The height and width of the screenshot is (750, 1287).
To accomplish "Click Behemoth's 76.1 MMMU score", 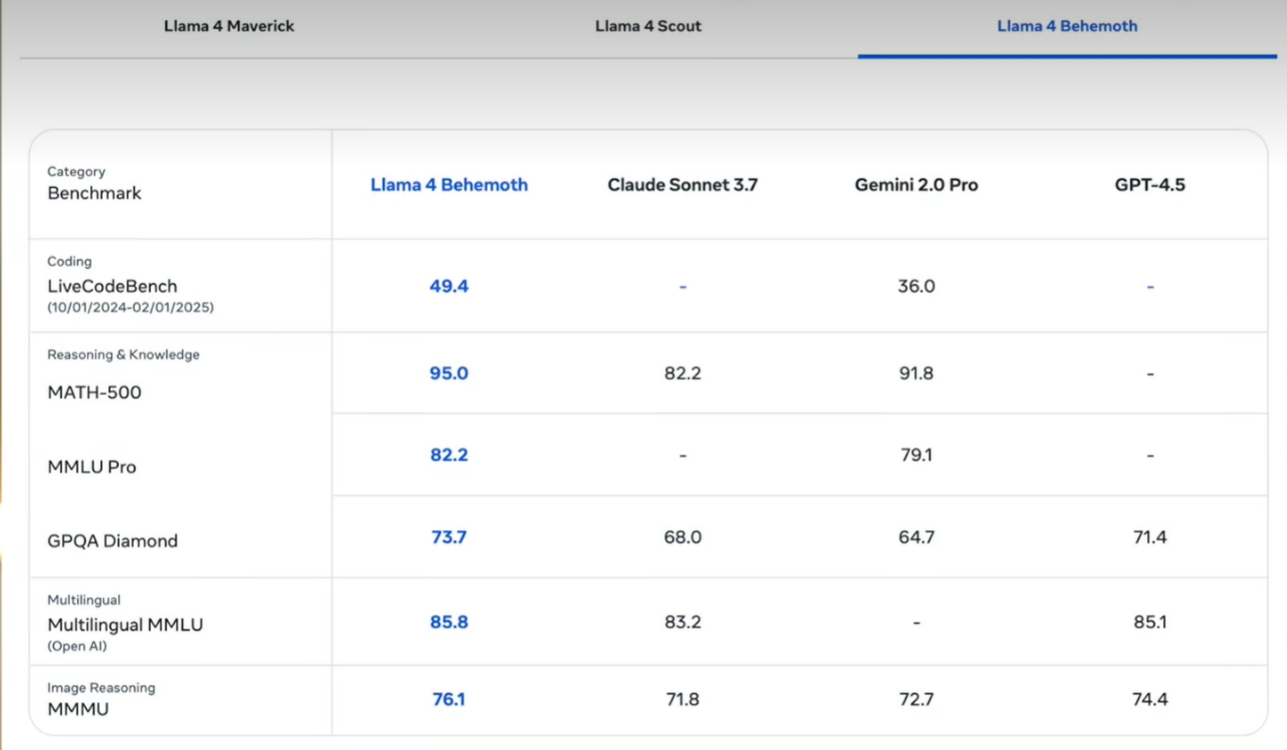I will point(449,699).
